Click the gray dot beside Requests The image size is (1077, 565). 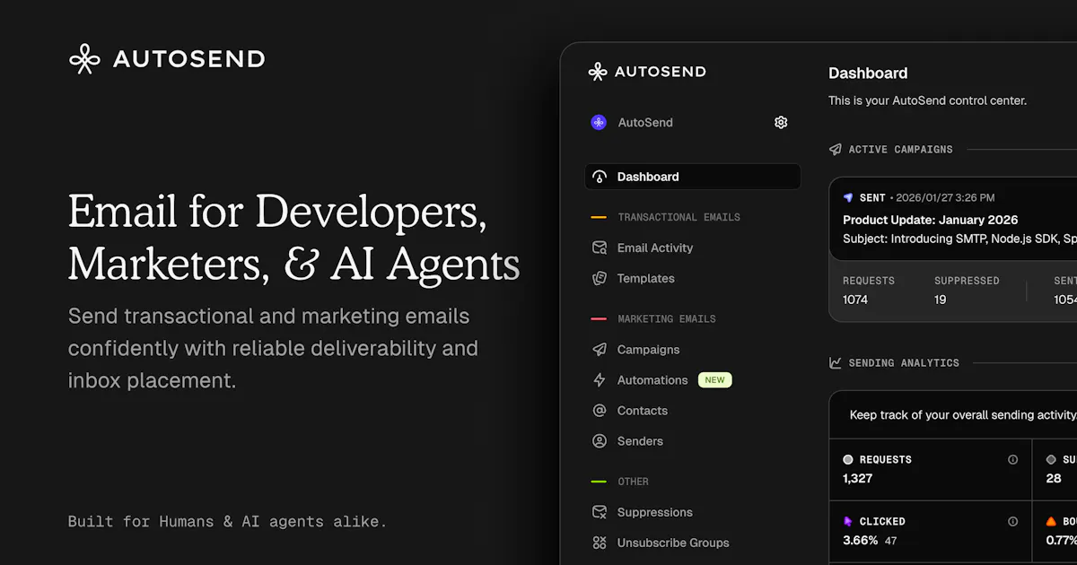click(848, 459)
